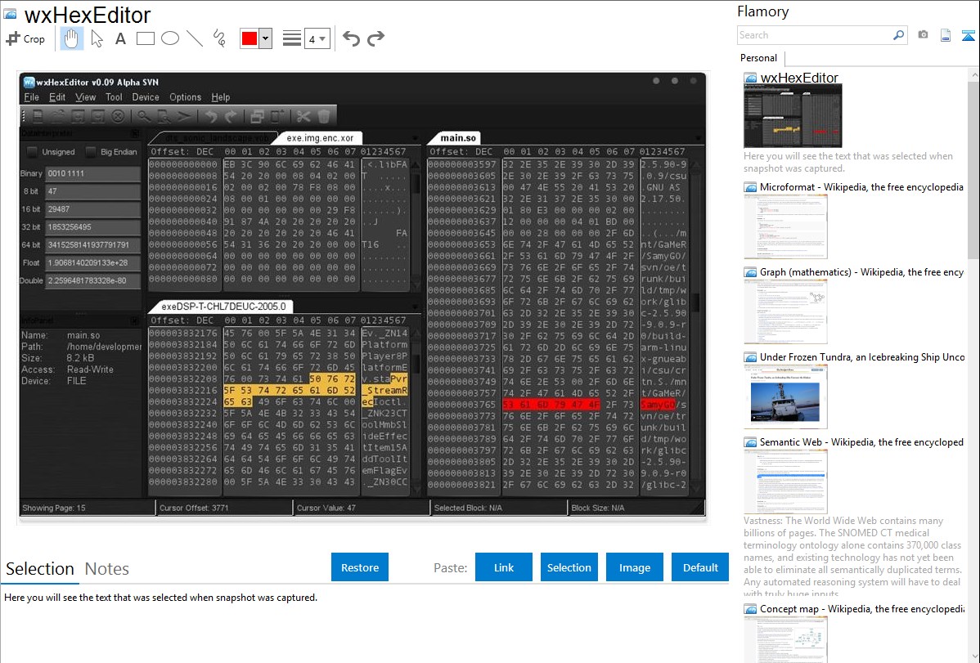Open the Under Frozen Tundra snapshot thumbnail
The width and height of the screenshot is (980, 663).
(785, 396)
